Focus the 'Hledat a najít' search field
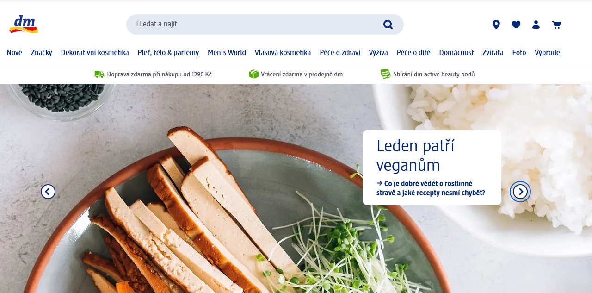592x293 pixels. tap(265, 25)
